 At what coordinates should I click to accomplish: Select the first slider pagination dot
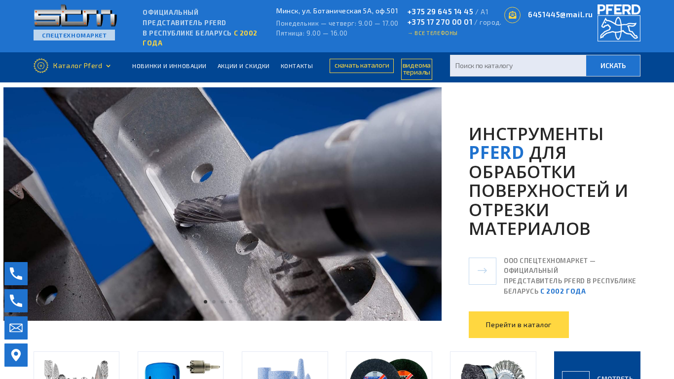(x=205, y=302)
